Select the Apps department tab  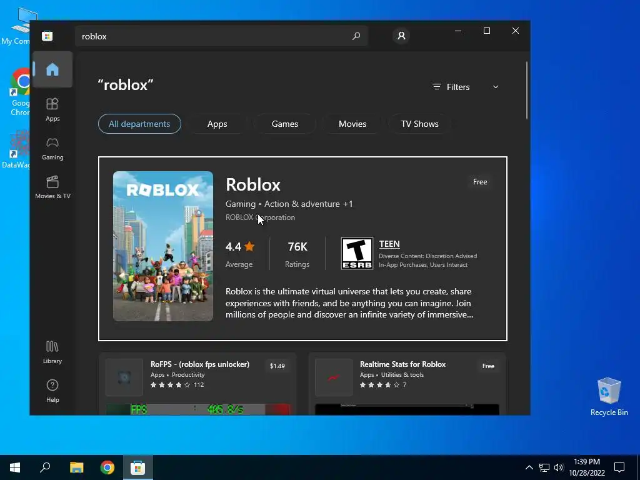pyautogui.click(x=217, y=124)
